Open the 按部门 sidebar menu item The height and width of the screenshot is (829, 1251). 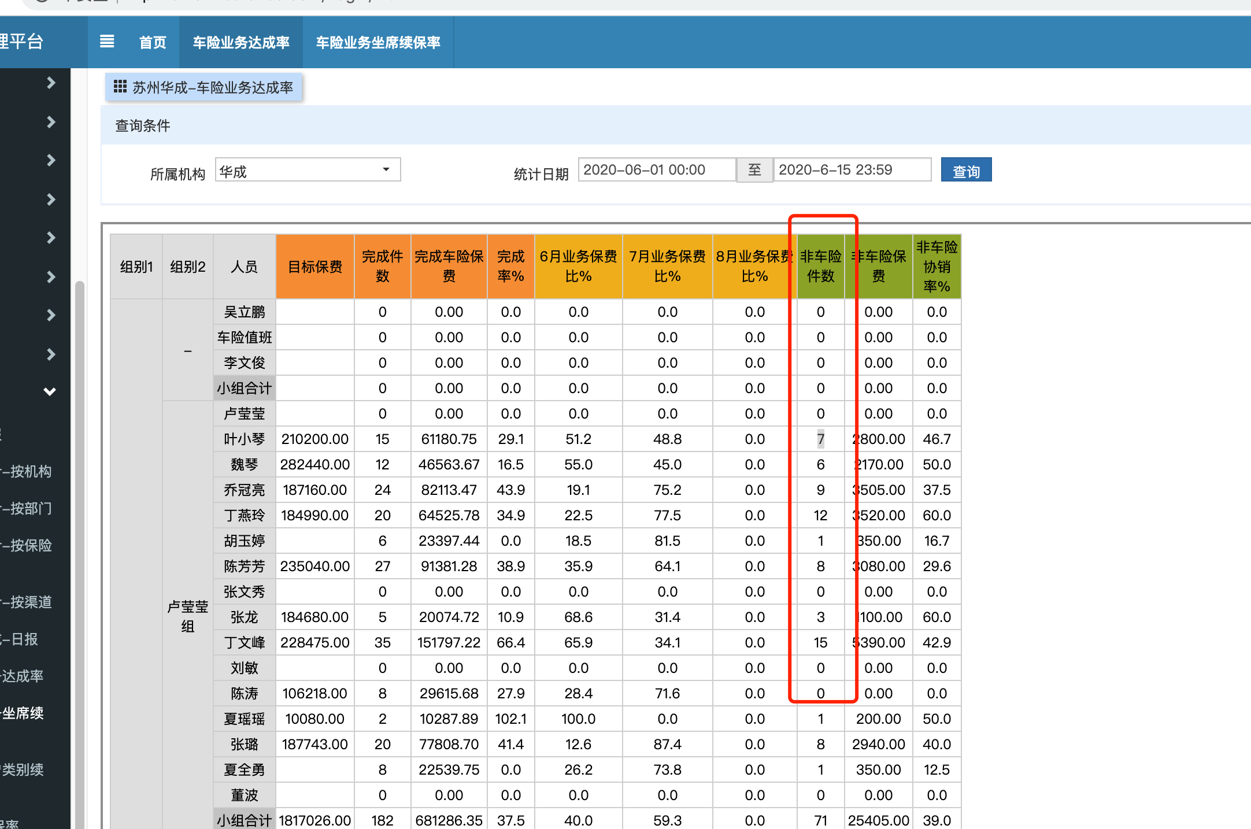click(27, 508)
